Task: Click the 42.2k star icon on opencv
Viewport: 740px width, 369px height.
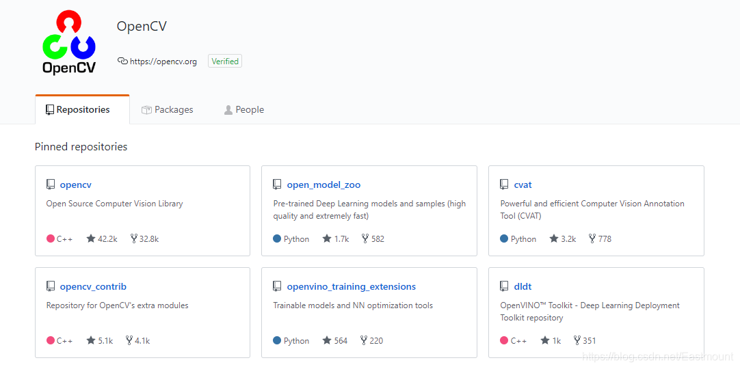Action: 91,238
